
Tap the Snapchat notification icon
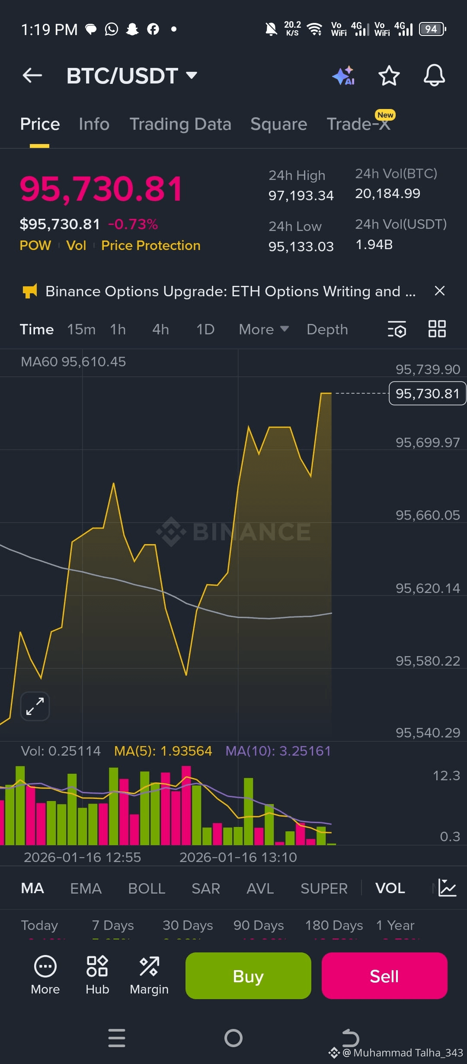[x=132, y=29]
